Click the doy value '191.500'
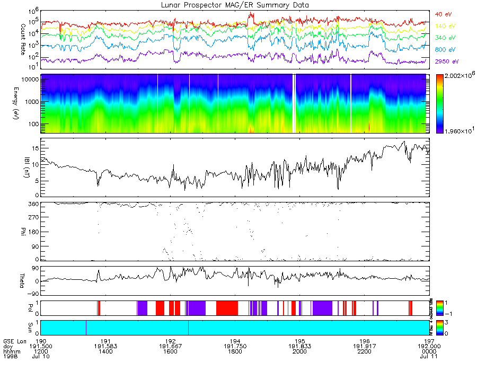Viewport: 477px width, 371px height. tap(41, 347)
